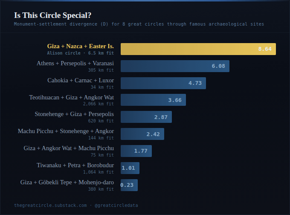Click the Tiwanaku + Petra + Borobudur bar
Screen dimensions: 290x215
point(130,168)
